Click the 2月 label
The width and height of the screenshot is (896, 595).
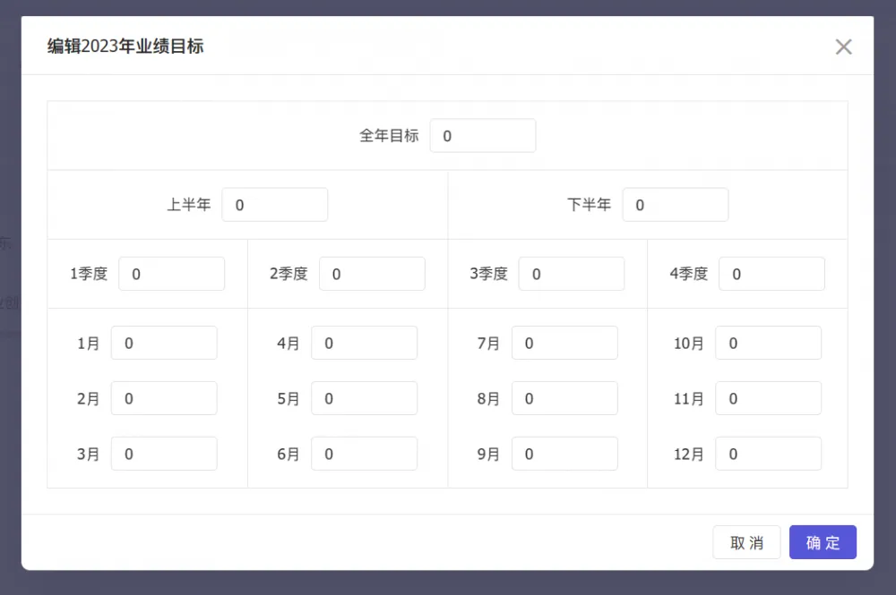89,399
